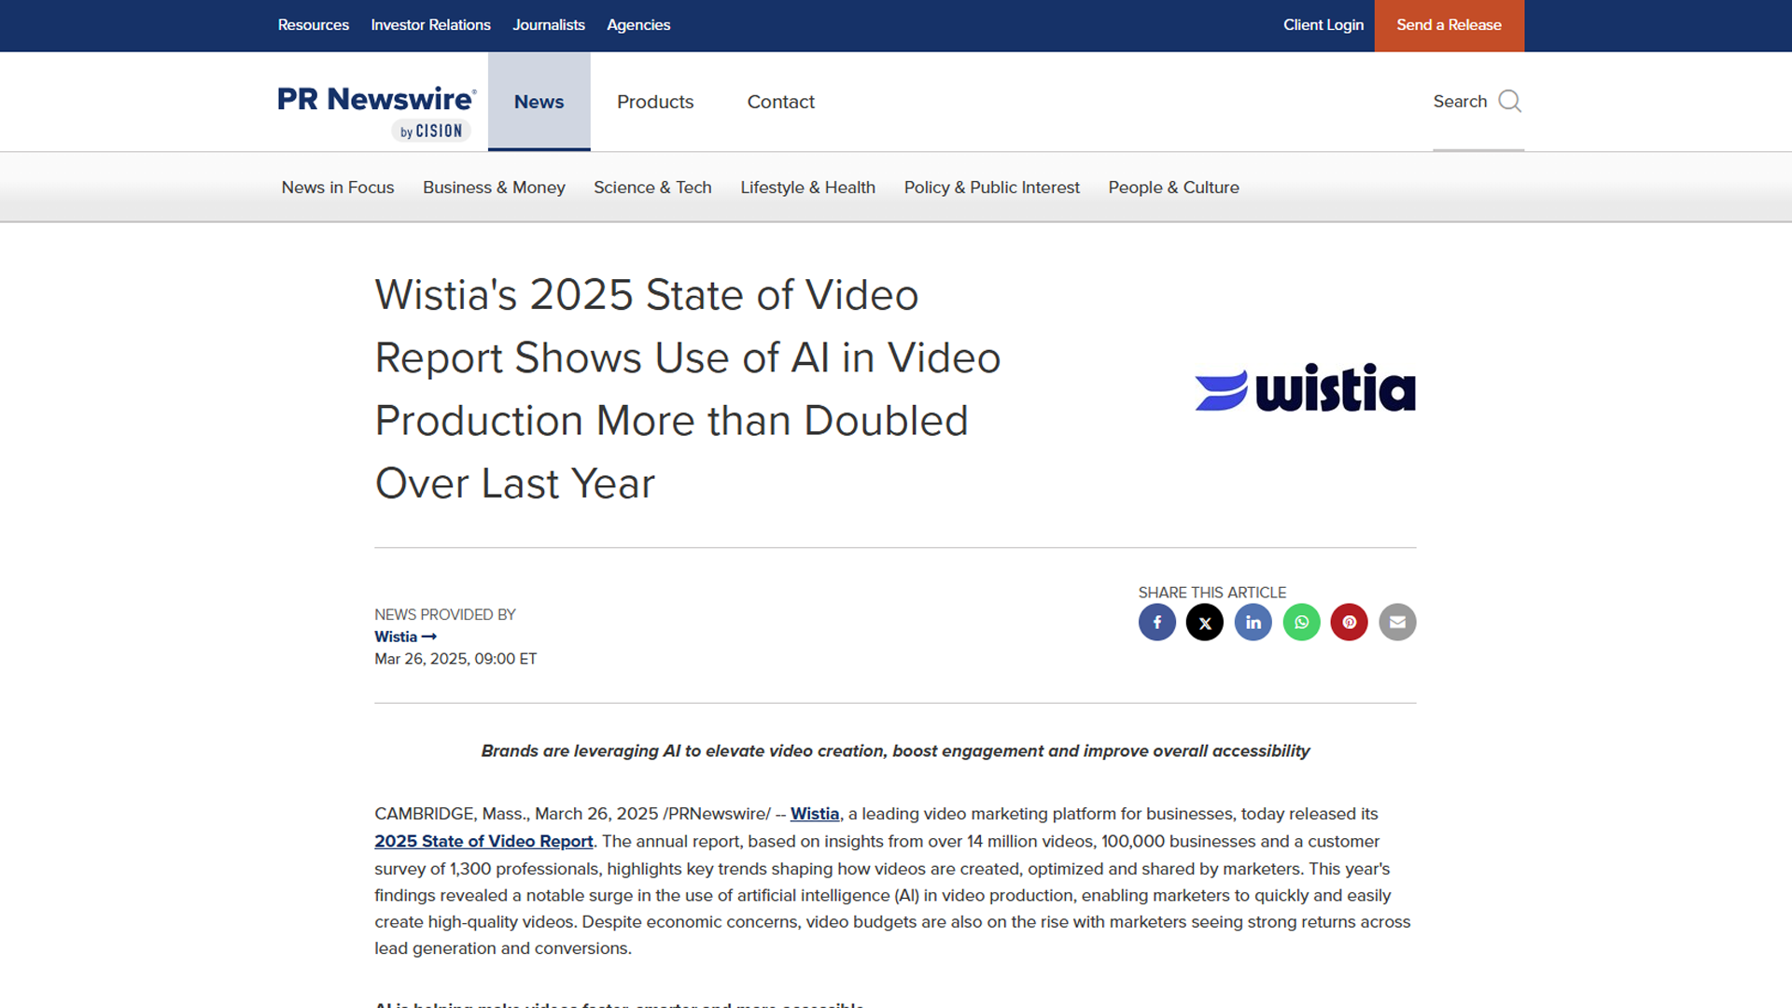Share article by email icon
This screenshot has height=1008, width=1792.
1397,623
